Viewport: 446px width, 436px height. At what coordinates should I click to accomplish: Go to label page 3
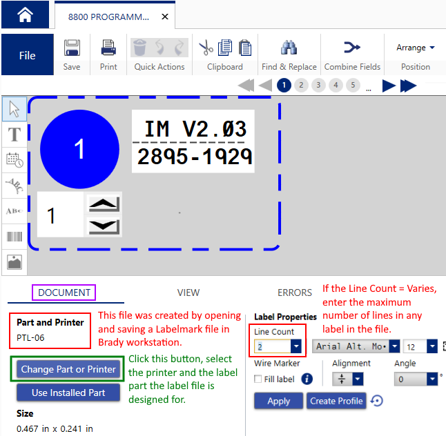point(318,86)
